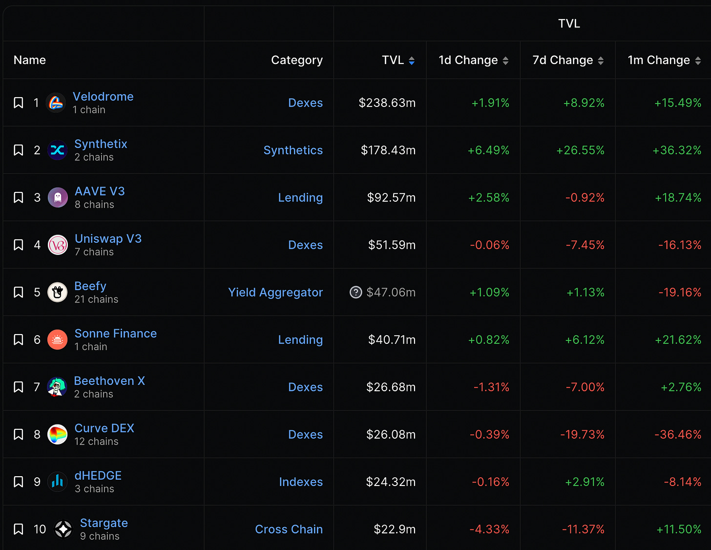Select the $22.9m TVL value
711x550 pixels.
coord(395,529)
